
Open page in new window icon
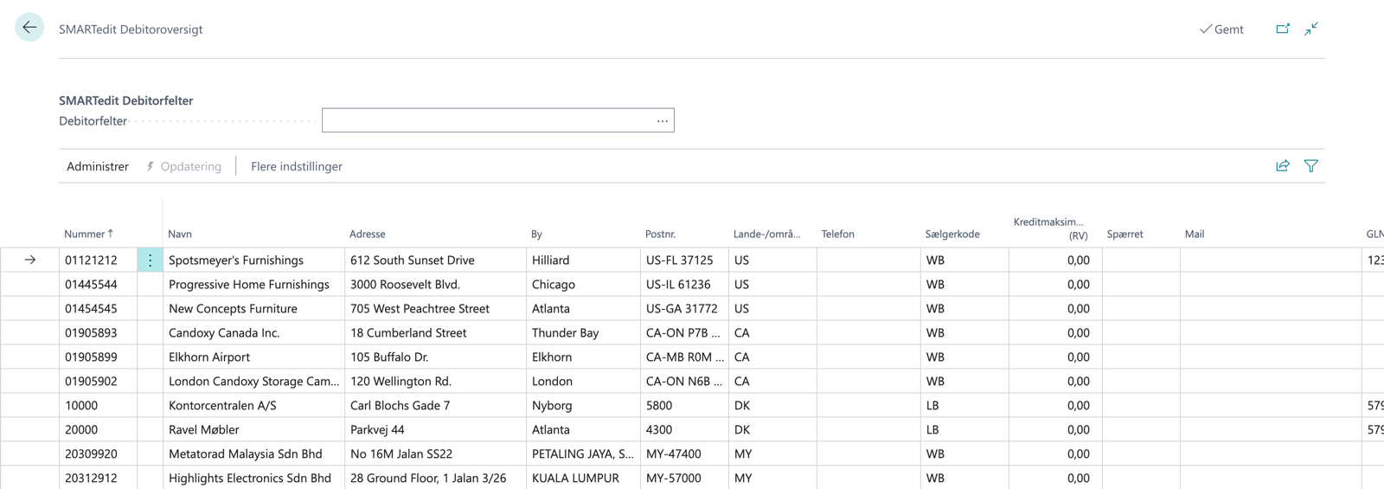[1283, 29]
